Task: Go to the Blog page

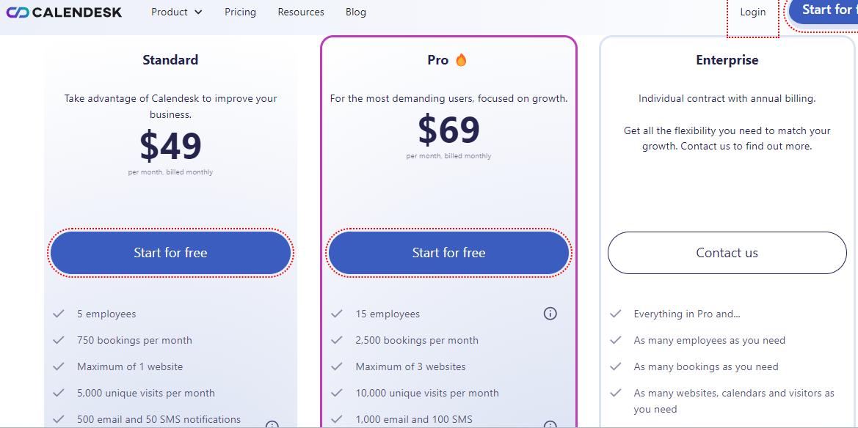Action: pos(356,12)
